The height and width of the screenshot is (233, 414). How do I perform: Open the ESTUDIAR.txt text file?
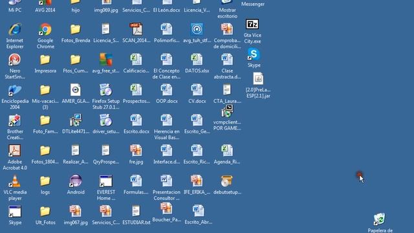point(136,212)
